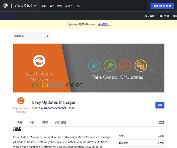Viewport: 177px width, 148px height.
Task: Switch to the 评价 tab
Action: [32, 122]
